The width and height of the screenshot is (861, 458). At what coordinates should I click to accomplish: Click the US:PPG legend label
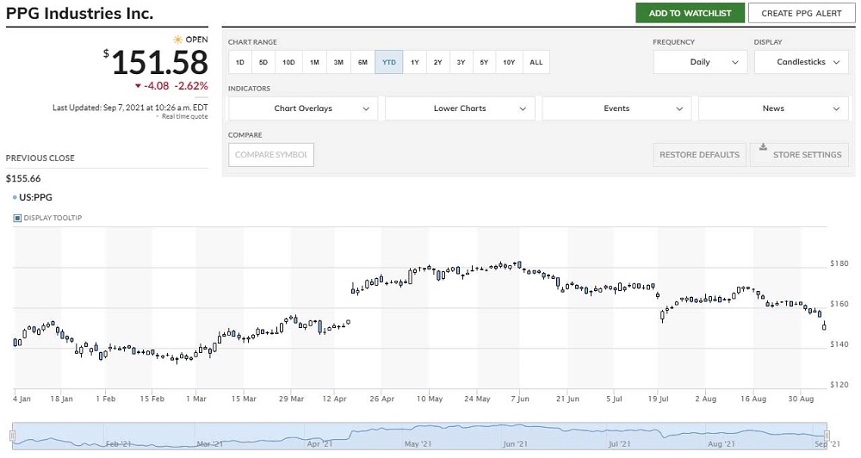coord(35,197)
